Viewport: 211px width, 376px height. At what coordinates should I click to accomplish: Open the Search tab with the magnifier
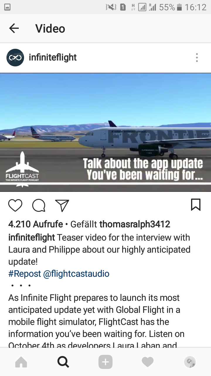click(x=63, y=362)
